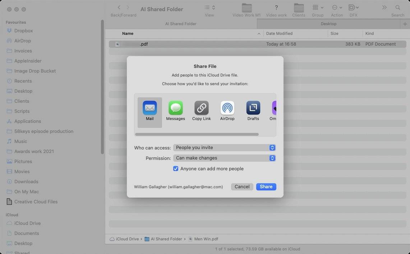
Task: Open the Clients folder in toolbar
Action: [299, 8]
